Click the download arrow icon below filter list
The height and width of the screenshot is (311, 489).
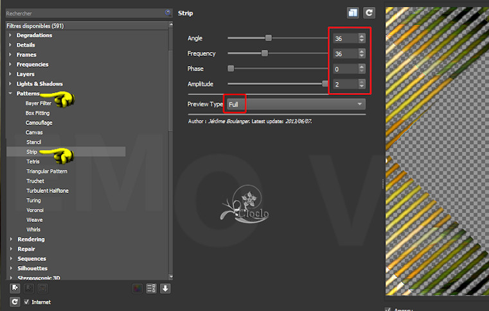click(165, 289)
